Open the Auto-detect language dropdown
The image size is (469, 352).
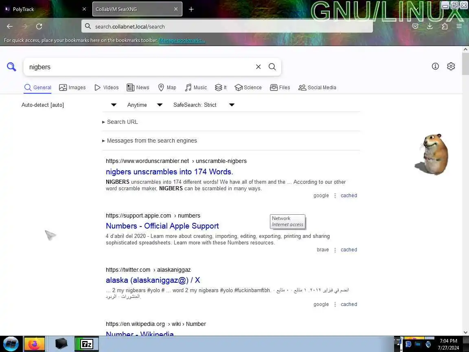[x=69, y=105]
